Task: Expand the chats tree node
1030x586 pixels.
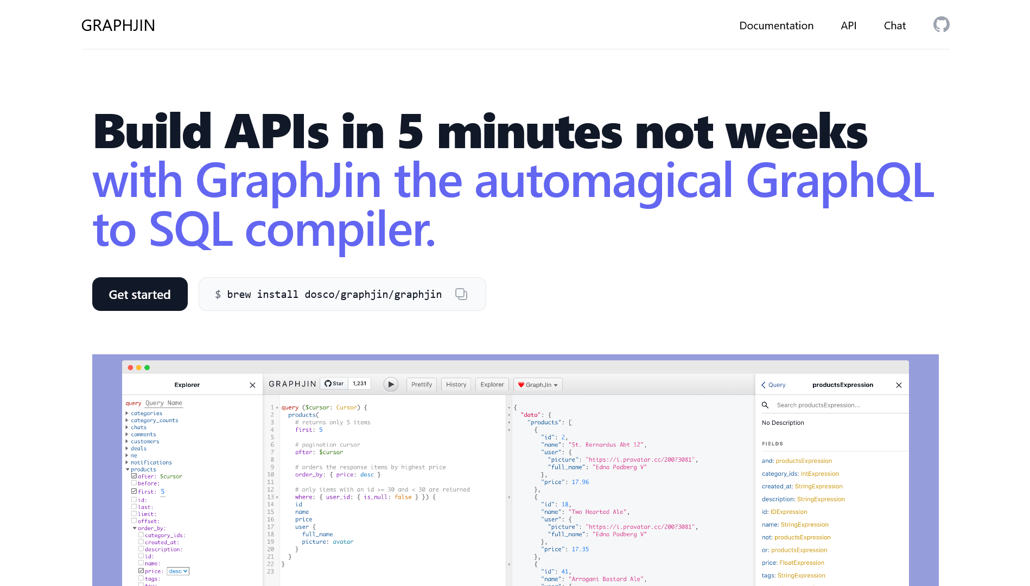Action: tap(127, 428)
